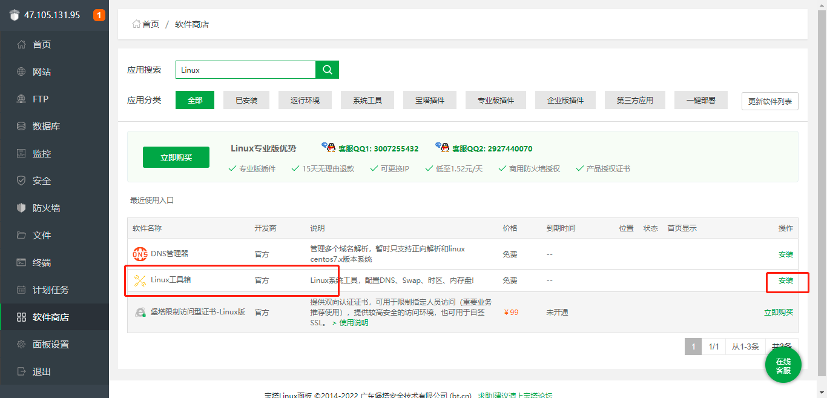Viewport: 827px width, 398px height.
Task: Open the 企业版插件 category
Action: [565, 100]
